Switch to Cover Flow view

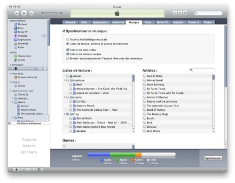pos(185,13)
